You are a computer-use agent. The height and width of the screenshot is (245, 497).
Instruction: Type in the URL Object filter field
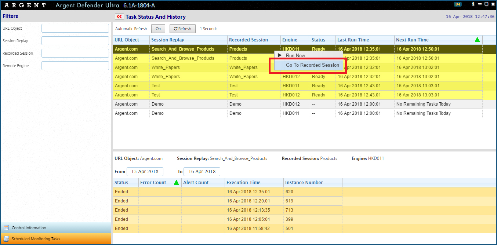point(75,28)
